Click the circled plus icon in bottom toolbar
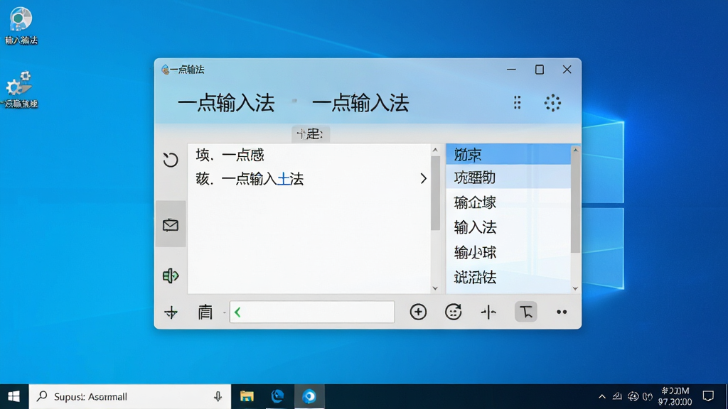This screenshot has height=409, width=728. pos(418,312)
